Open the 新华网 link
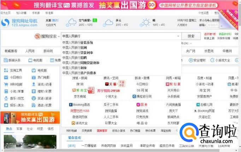 pos(48,51)
